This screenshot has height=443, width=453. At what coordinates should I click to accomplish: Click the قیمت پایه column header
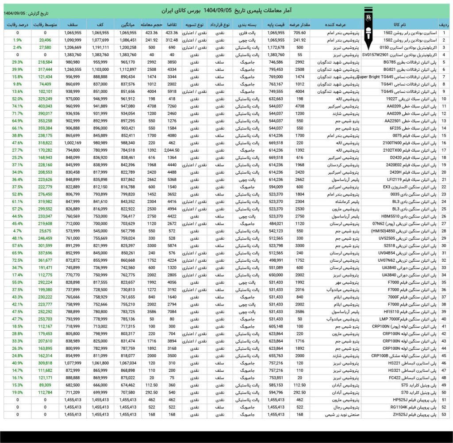(276, 25)
